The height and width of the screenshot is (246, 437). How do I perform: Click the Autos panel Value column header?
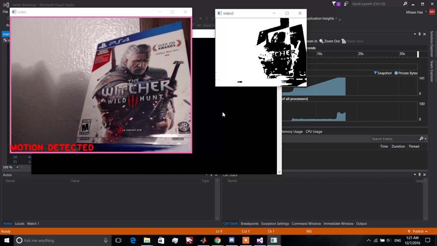pos(75,181)
